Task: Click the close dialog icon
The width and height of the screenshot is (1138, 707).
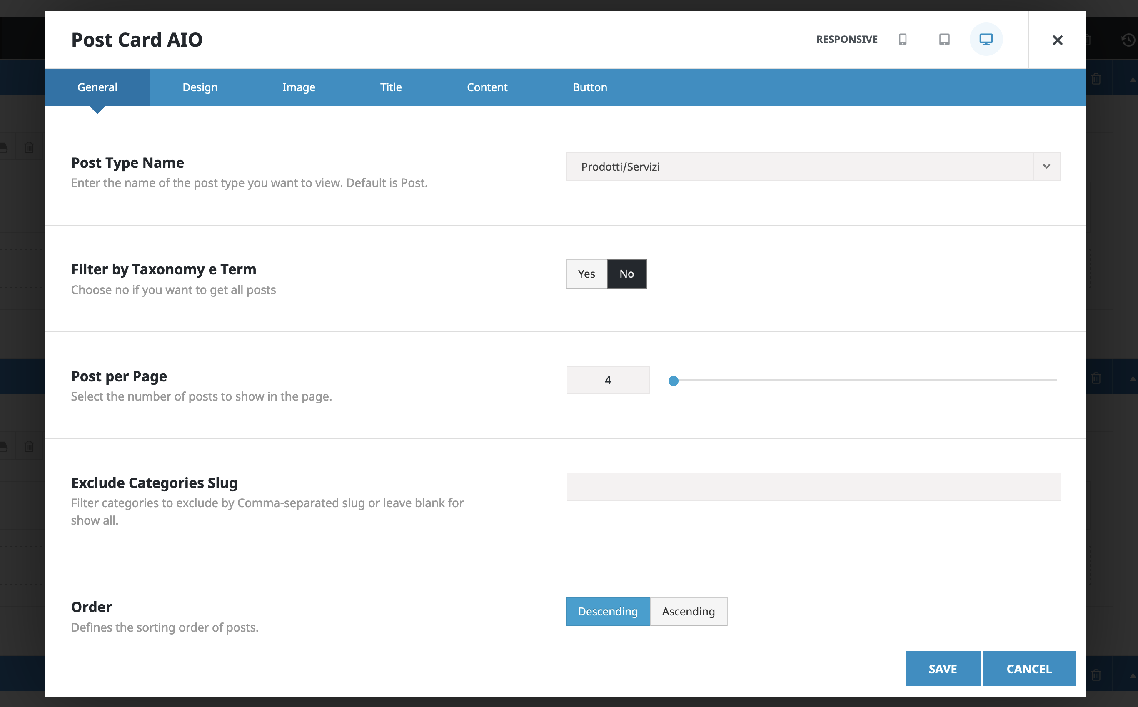Action: [1057, 39]
